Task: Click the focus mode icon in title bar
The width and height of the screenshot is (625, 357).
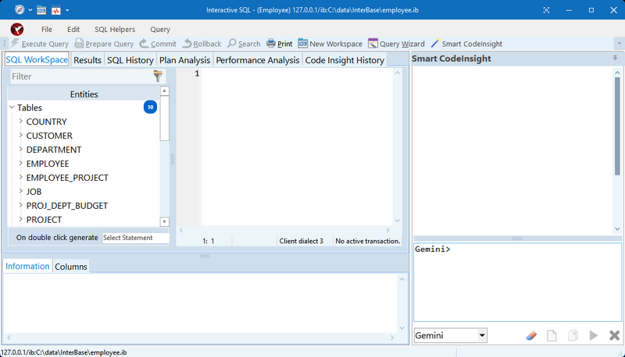Action: (546, 10)
